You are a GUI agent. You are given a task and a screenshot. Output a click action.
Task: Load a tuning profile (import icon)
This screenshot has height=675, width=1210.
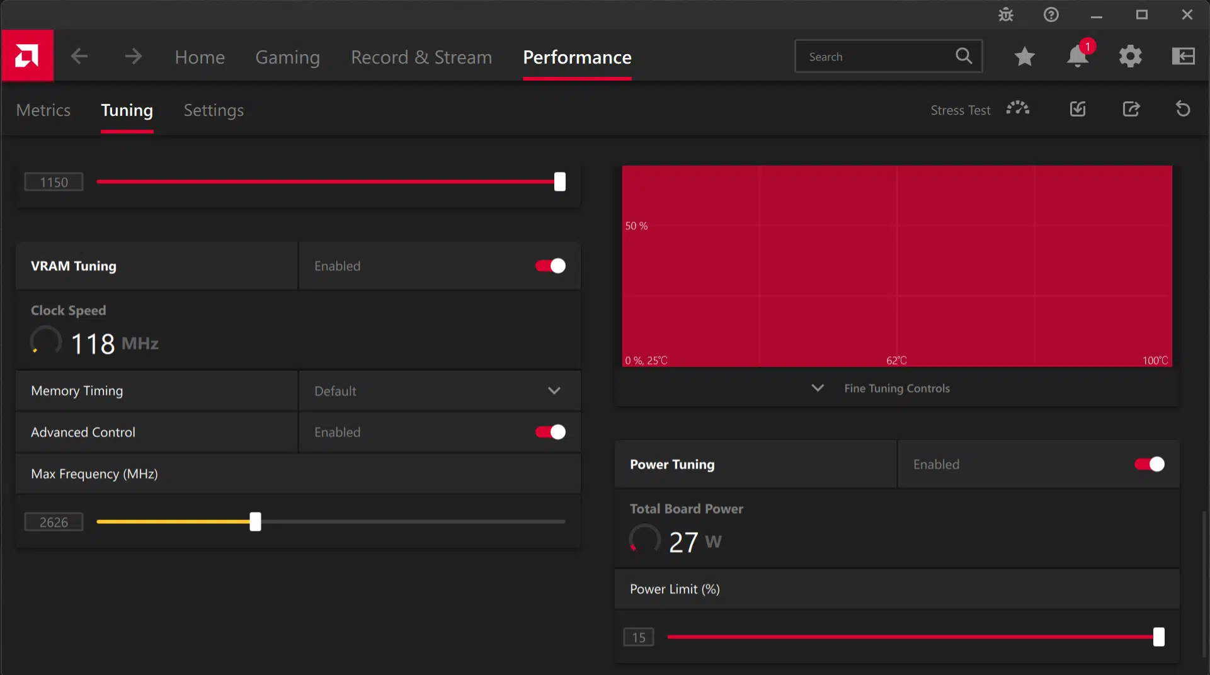[x=1078, y=109]
